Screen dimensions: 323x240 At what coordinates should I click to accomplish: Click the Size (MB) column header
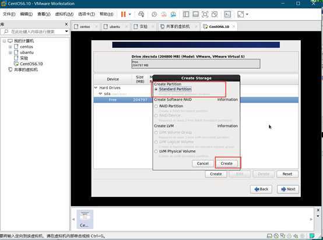point(140,79)
